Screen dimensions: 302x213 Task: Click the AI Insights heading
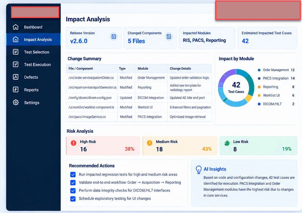click(215, 169)
